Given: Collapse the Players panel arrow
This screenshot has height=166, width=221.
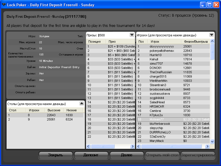Looking at the screenshot, I should click(x=212, y=35).
